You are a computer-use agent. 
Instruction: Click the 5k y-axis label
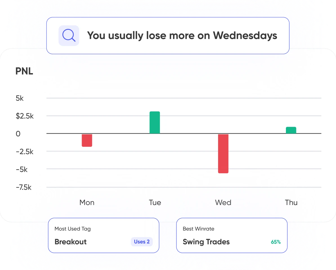click(20, 98)
